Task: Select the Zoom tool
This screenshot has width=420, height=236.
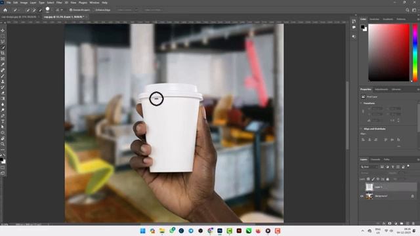Action: point(3,144)
